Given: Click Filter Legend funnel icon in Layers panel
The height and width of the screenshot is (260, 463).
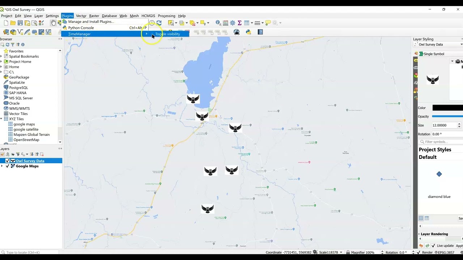Looking at the screenshot, I should coord(17,154).
